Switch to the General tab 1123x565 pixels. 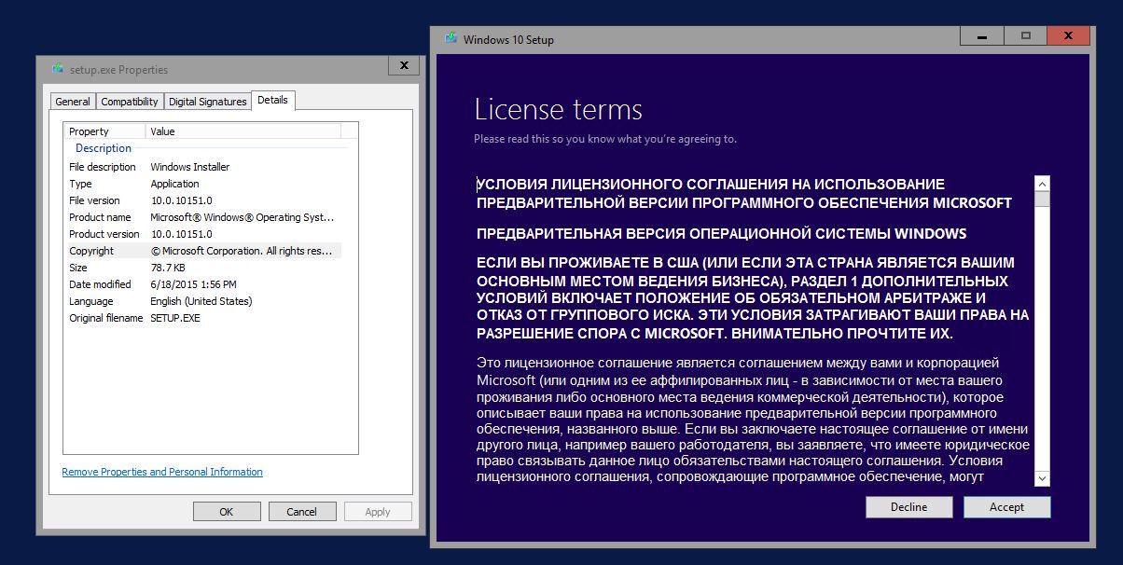click(73, 102)
